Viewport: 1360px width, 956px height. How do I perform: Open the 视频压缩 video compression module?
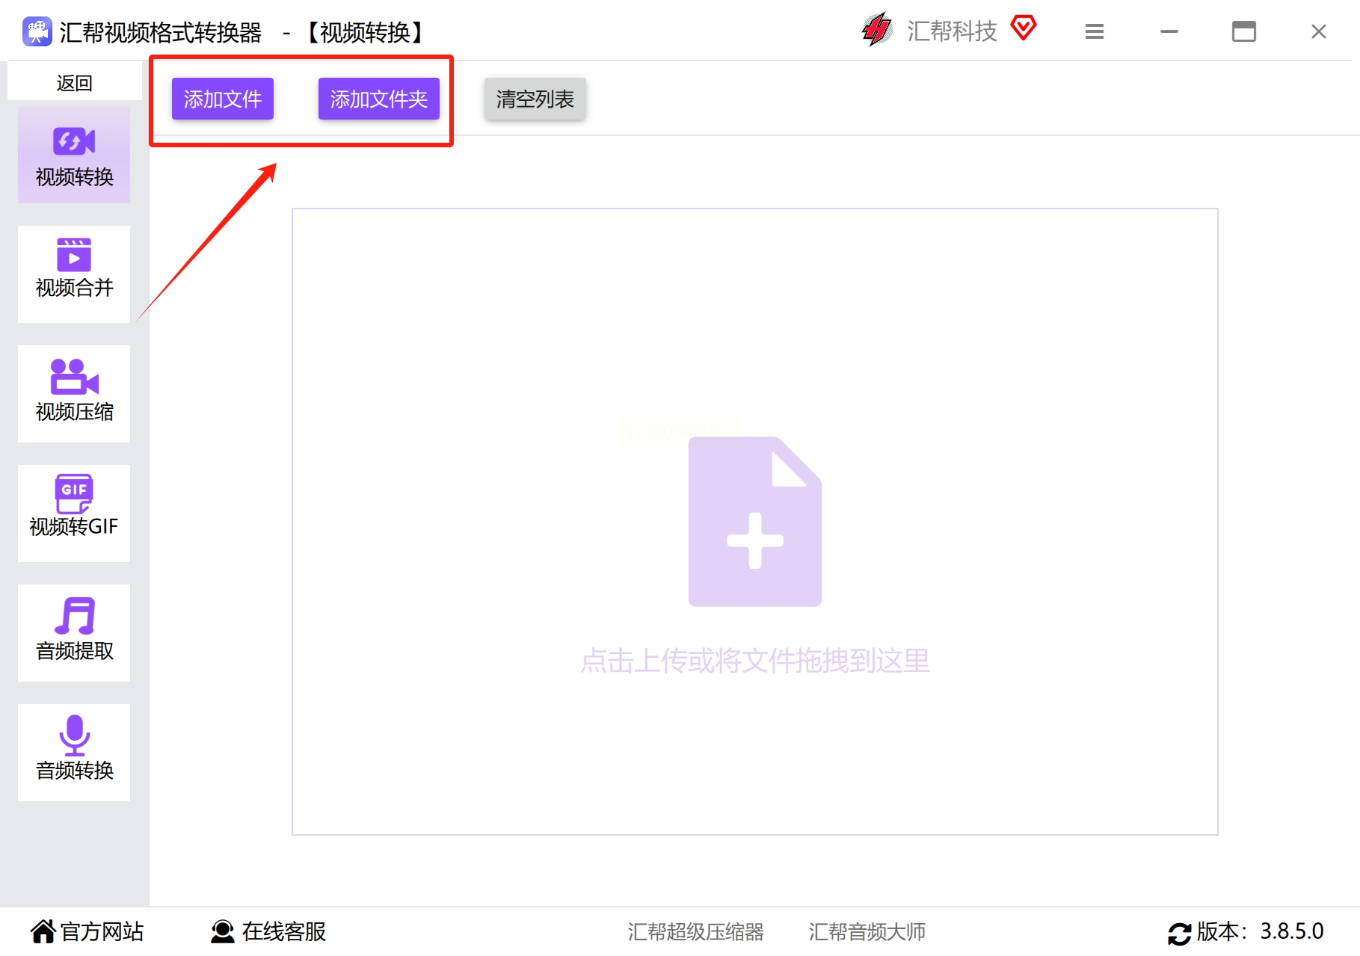[74, 394]
